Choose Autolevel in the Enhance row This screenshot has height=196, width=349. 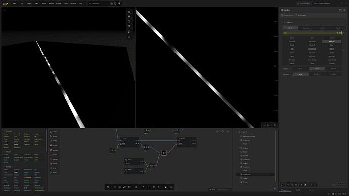tap(317, 74)
